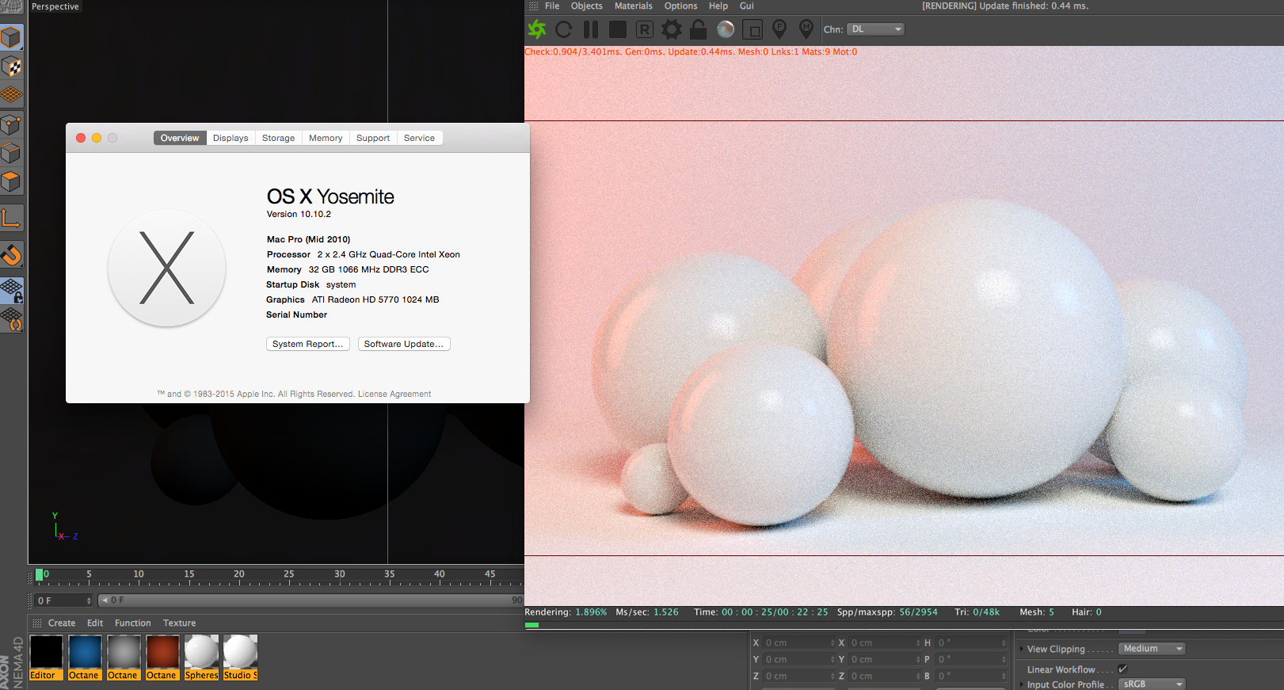The height and width of the screenshot is (690, 1284).
Task: Activate the magnet snap tool
Action: click(12, 254)
